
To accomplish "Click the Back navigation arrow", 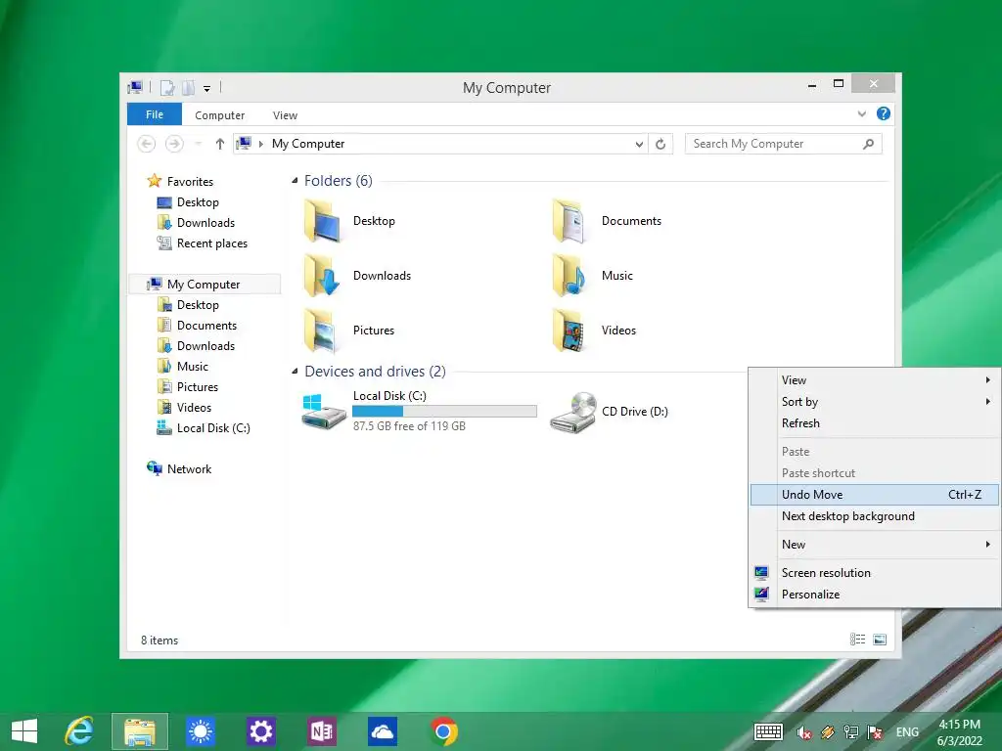I will pyautogui.click(x=147, y=144).
